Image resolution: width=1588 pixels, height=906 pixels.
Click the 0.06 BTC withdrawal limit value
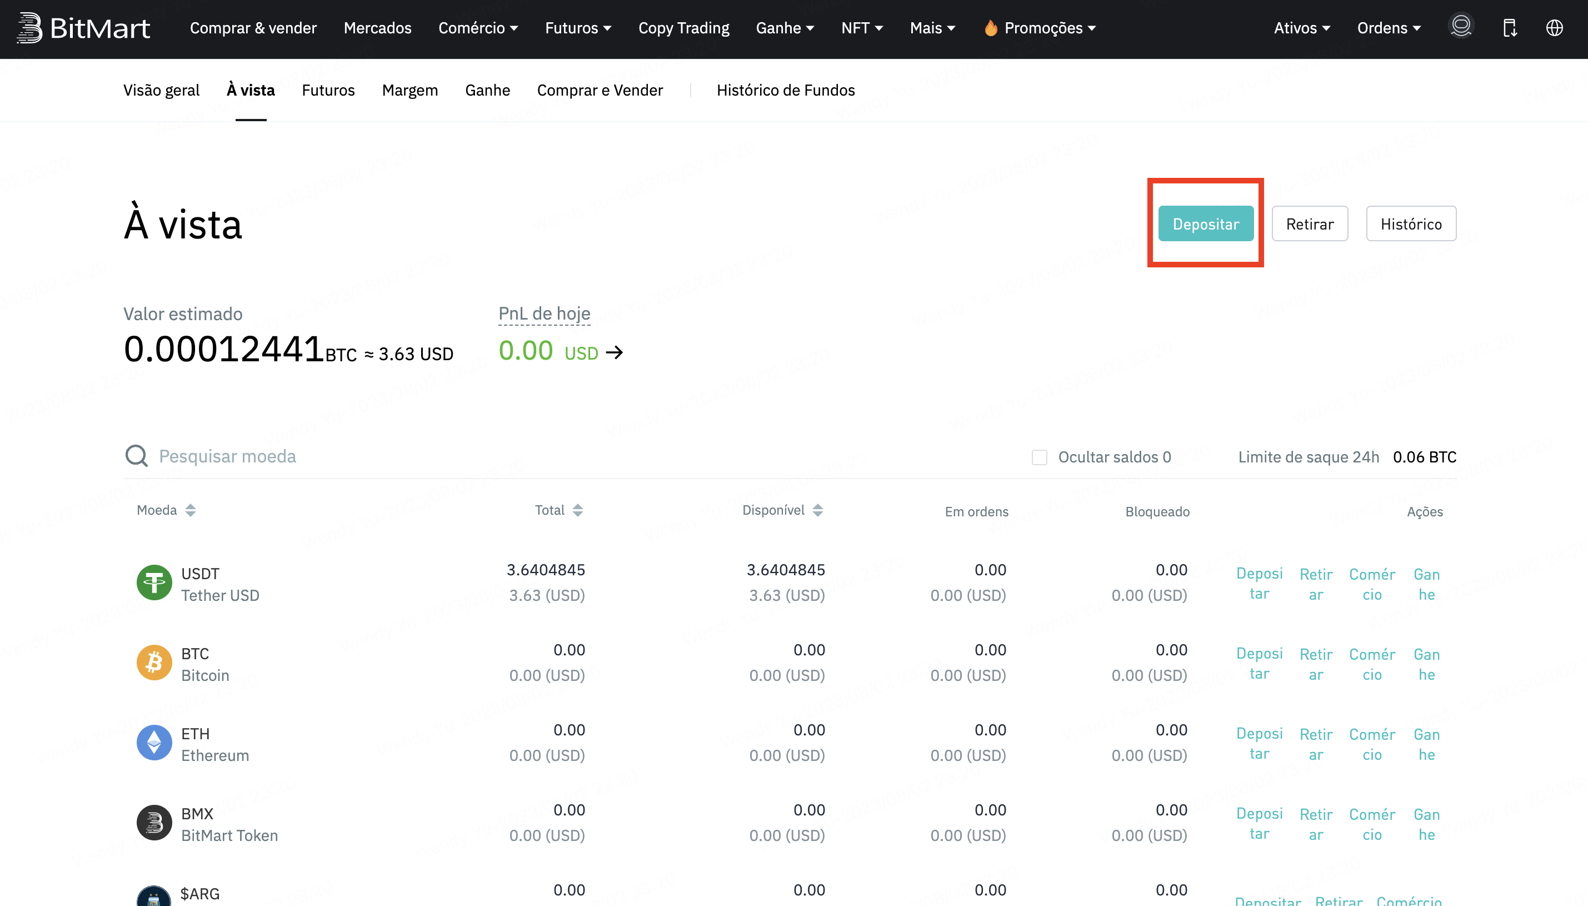pyautogui.click(x=1425, y=457)
